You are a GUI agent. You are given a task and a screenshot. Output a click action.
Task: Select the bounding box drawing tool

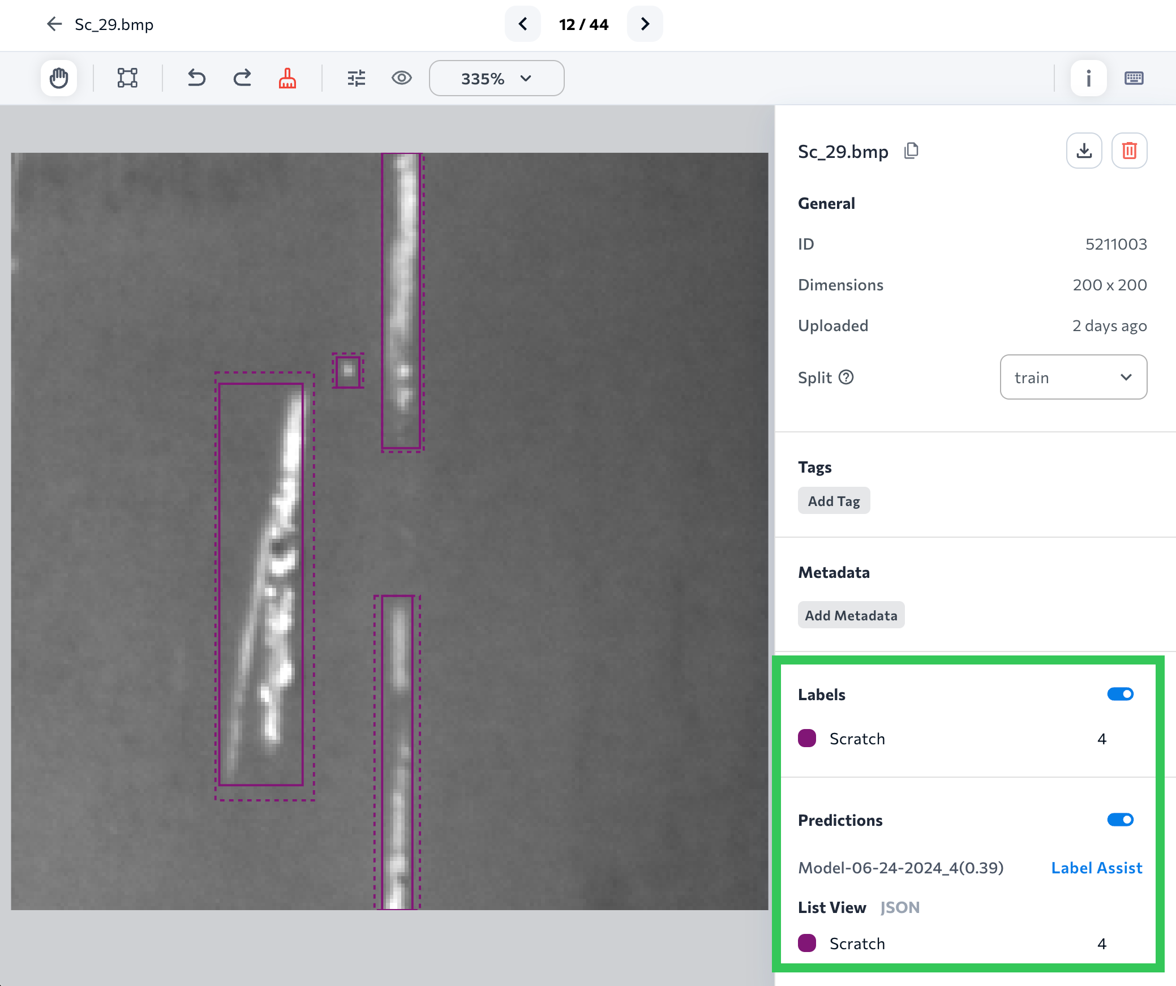tap(127, 78)
